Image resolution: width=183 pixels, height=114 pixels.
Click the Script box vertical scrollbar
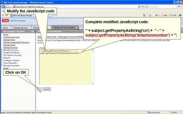(93, 67)
